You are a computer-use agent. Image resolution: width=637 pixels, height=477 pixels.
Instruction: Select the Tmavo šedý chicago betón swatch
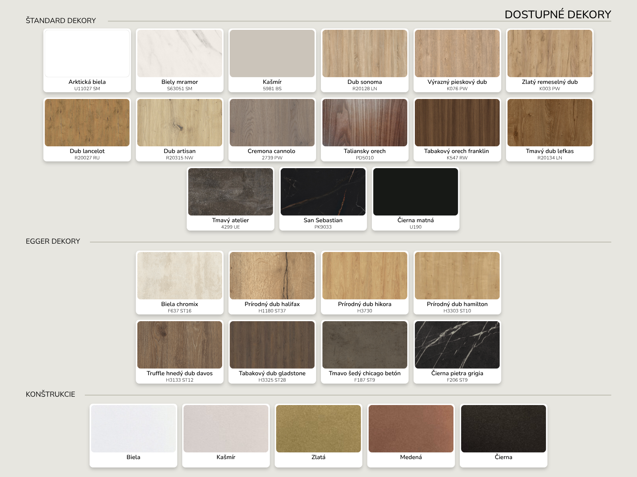tap(365, 352)
